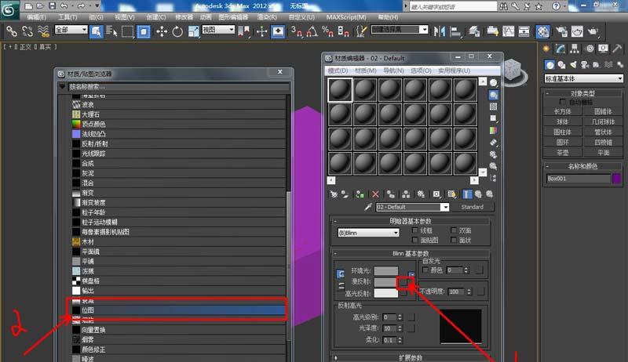Image resolution: width=628 pixels, height=362 pixels.
Task: Enable the 面状 Faceted checkbox
Action: [454, 240]
